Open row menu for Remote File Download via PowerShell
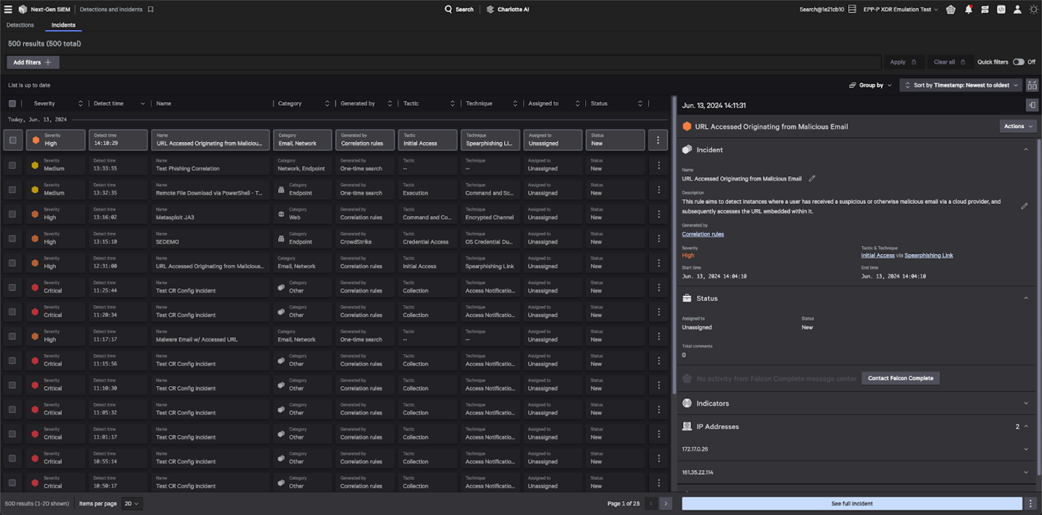The width and height of the screenshot is (1042, 515). coord(659,189)
